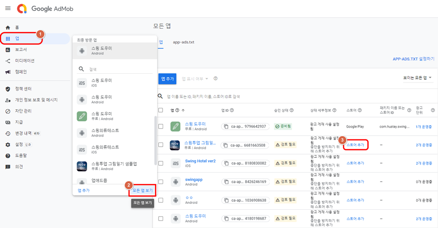Click the blue 앱 추가 button
Screen dimensions: 438x228
click(x=167, y=79)
